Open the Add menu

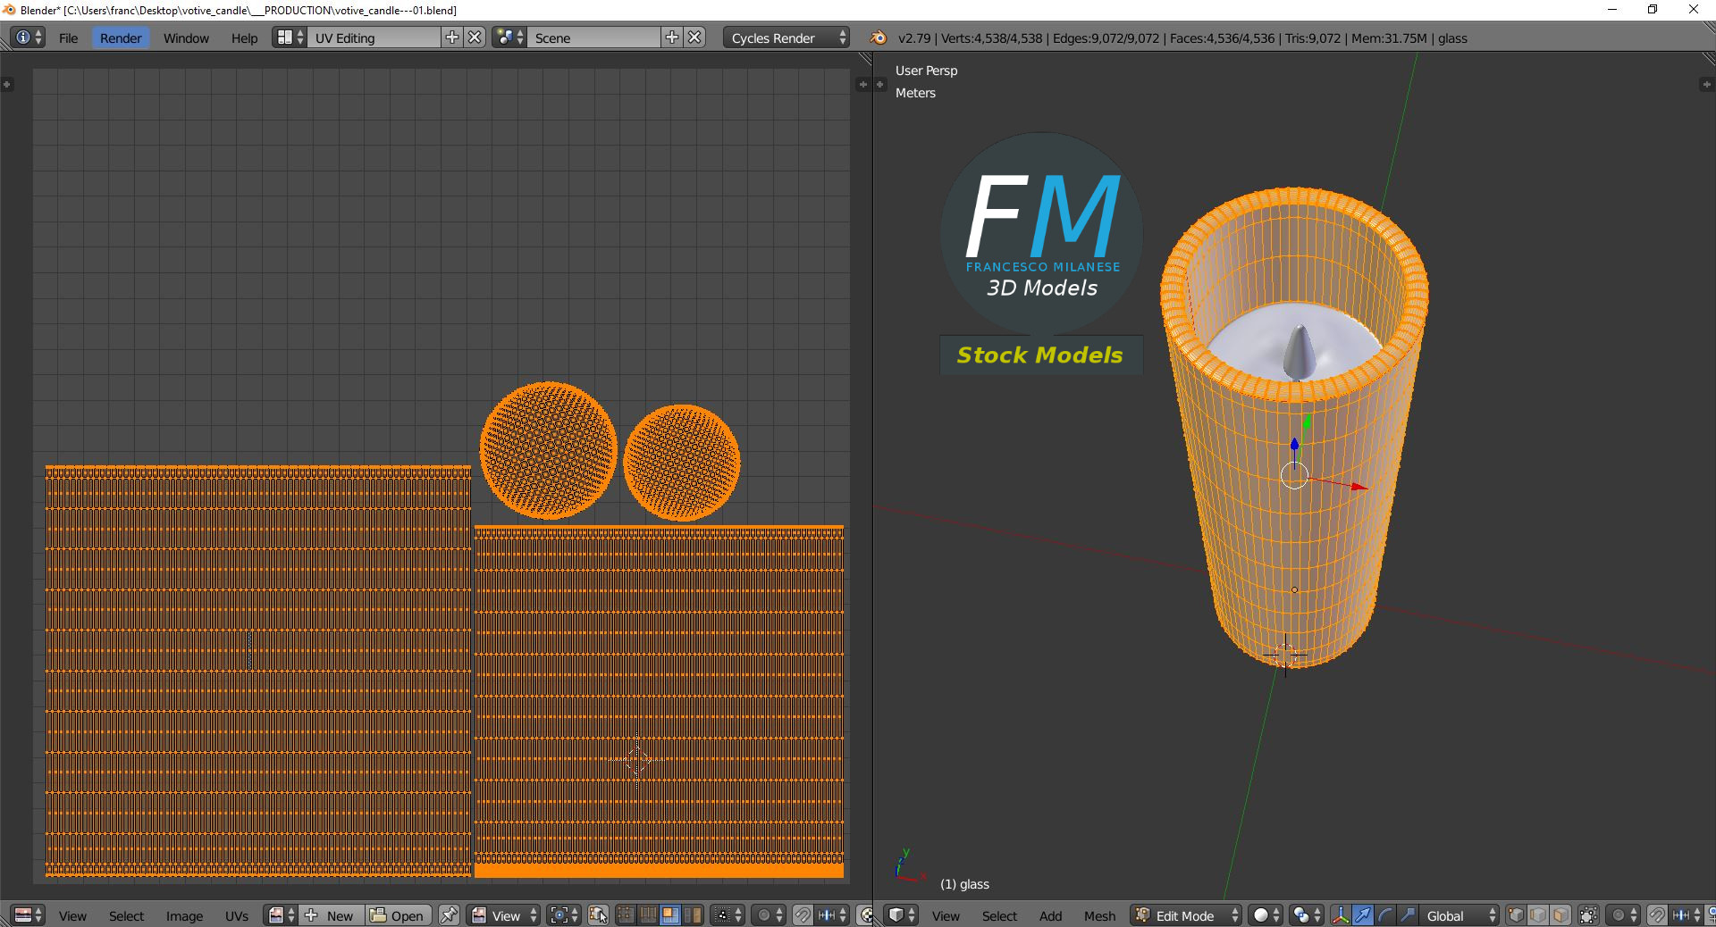click(1050, 916)
